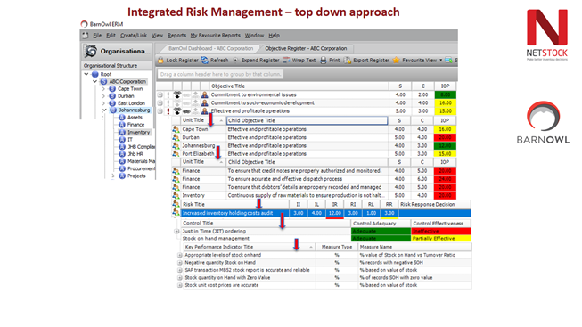
Task: Click the Expand Register toolbar icon
Action: 235,60
